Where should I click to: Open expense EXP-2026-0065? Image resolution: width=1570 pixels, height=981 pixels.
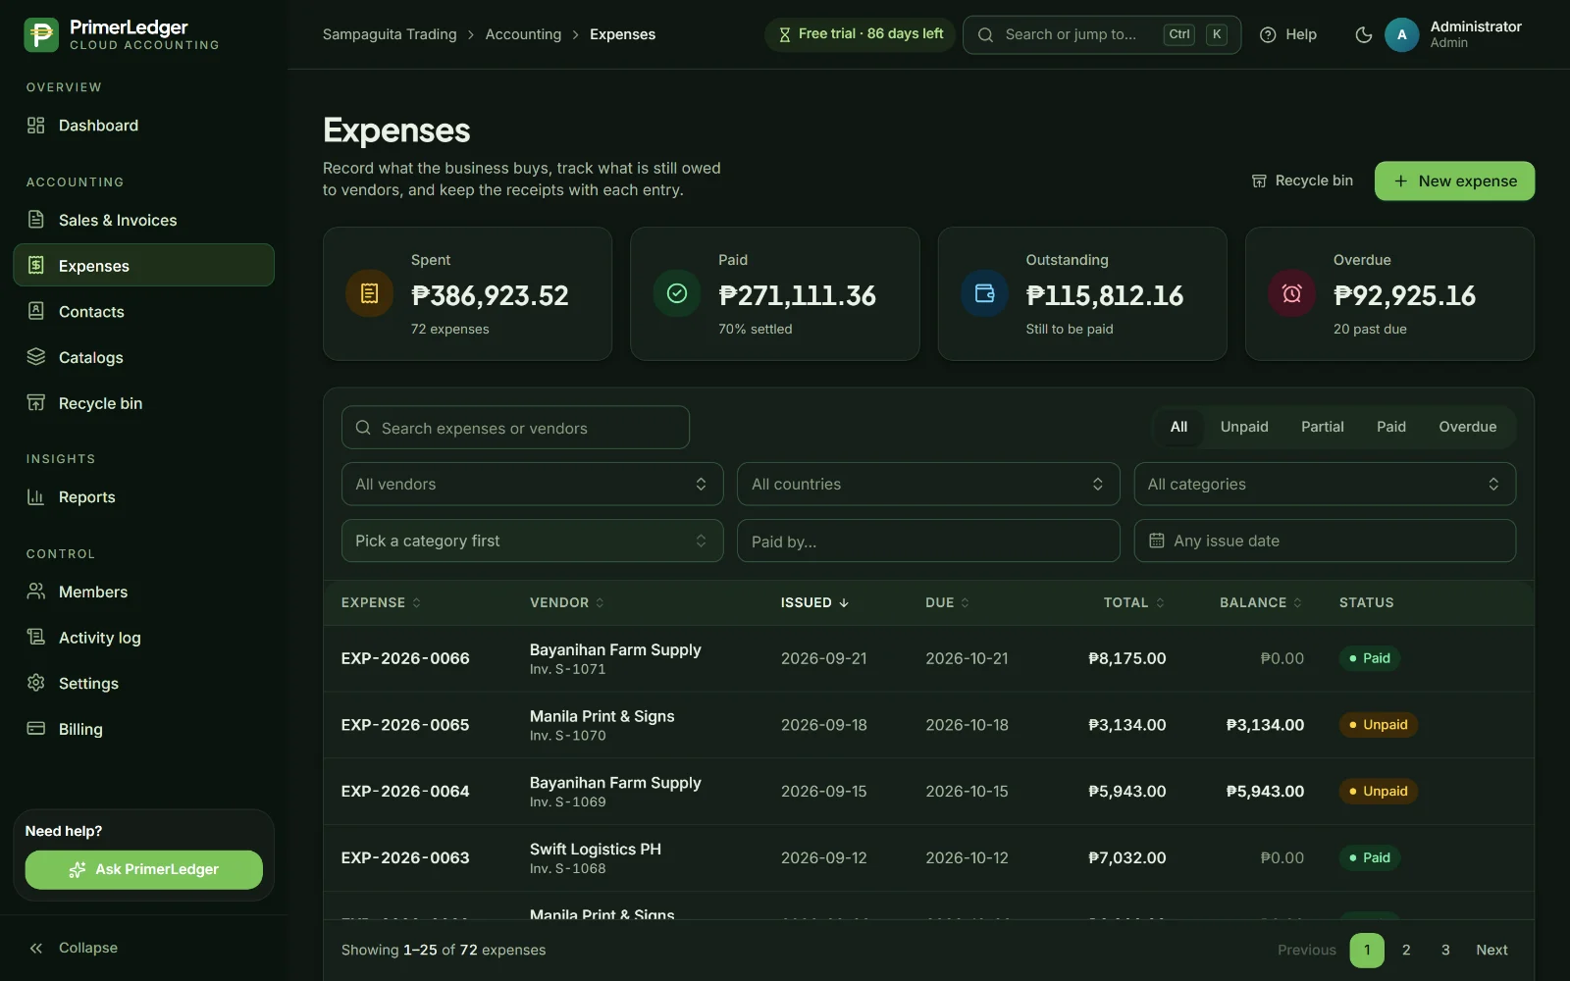point(405,725)
